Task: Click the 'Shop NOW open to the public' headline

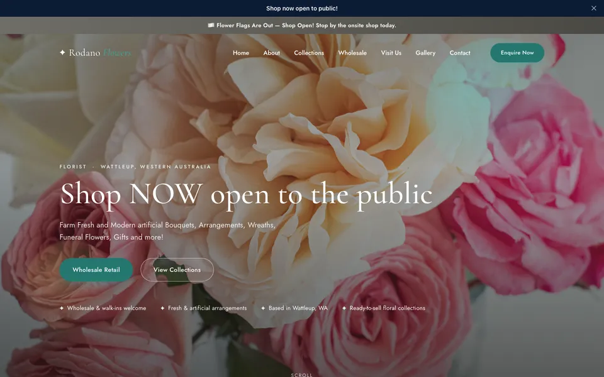Action: pos(246,194)
